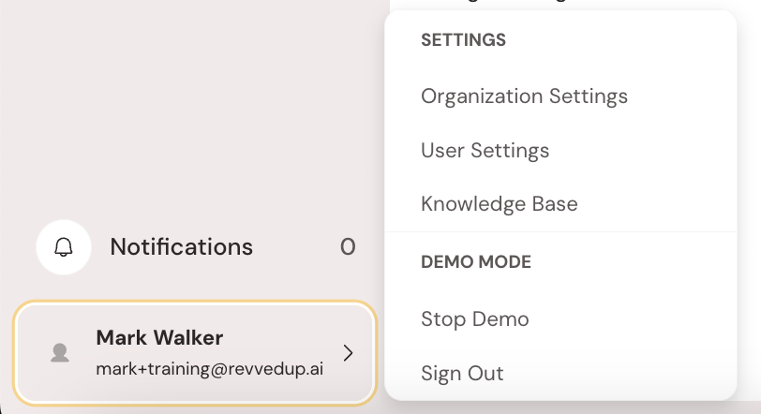Click the user avatar silhouette icon
This screenshot has height=414, width=761.
coord(60,353)
